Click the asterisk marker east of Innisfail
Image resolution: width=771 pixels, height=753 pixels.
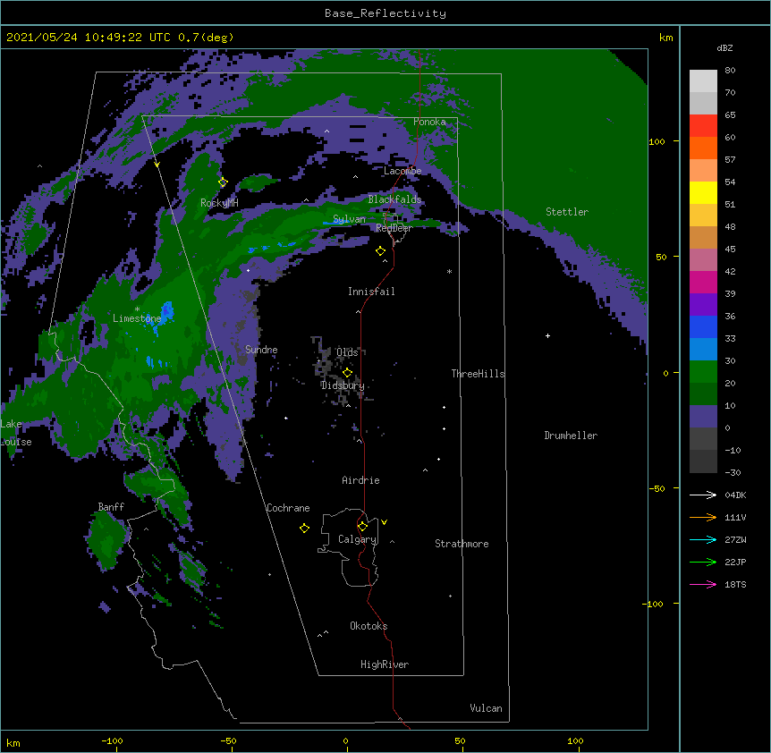pyautogui.click(x=449, y=271)
